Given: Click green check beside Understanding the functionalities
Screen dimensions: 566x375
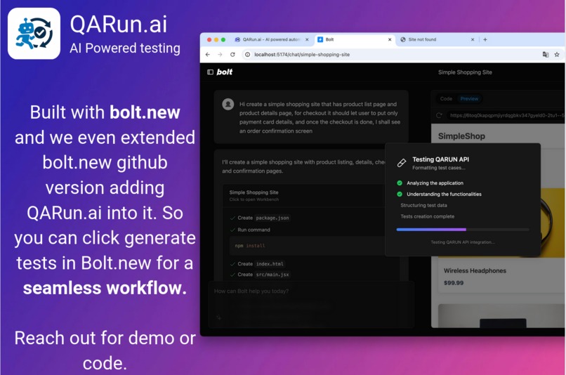Looking at the screenshot, I should [400, 195].
